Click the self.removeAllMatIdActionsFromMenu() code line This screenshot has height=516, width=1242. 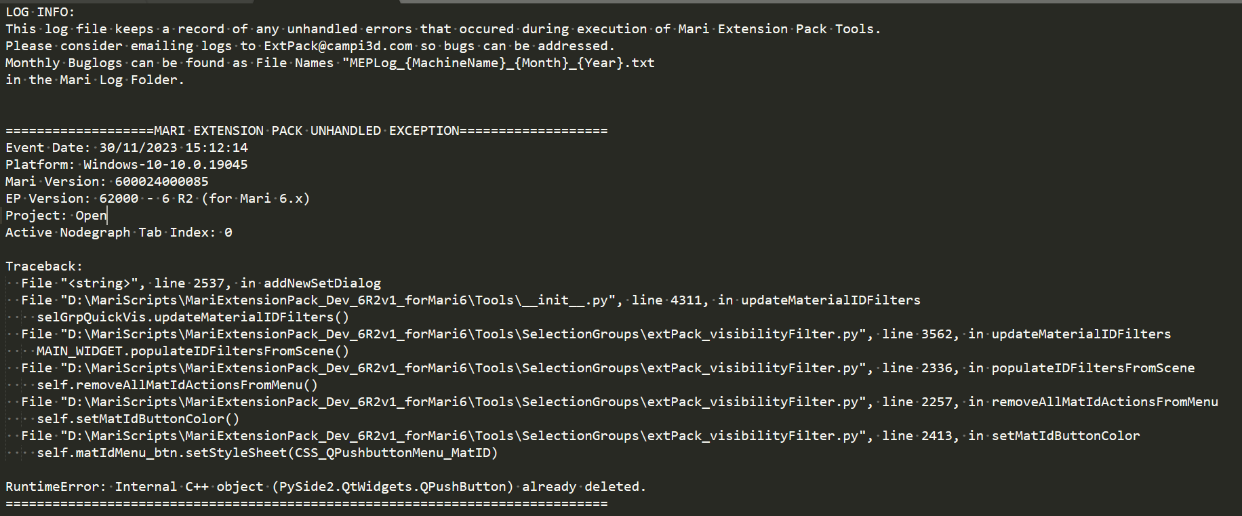[177, 385]
